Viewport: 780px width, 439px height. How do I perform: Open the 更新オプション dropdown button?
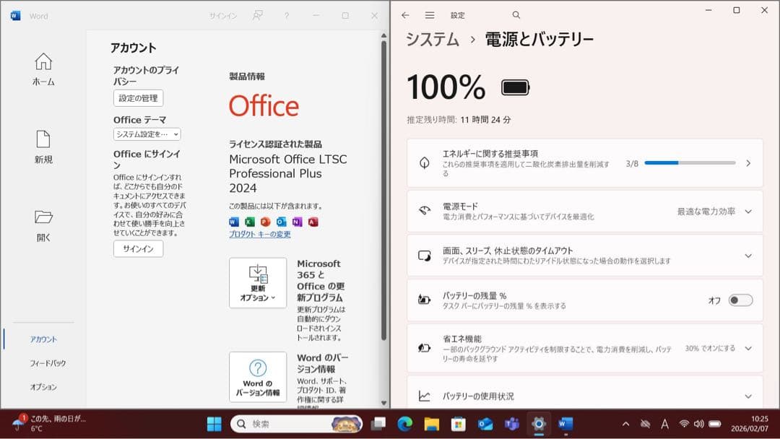[258, 283]
